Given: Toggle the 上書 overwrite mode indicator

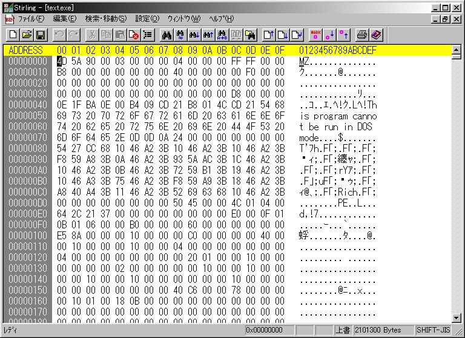Looking at the screenshot, I should 343,330.
